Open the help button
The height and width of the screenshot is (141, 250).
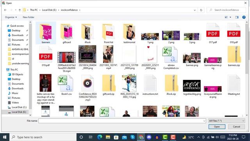point(244,17)
